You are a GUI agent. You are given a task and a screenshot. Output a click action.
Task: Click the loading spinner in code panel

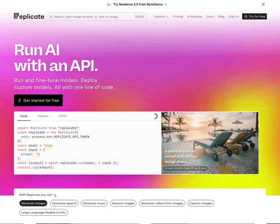[155, 116]
